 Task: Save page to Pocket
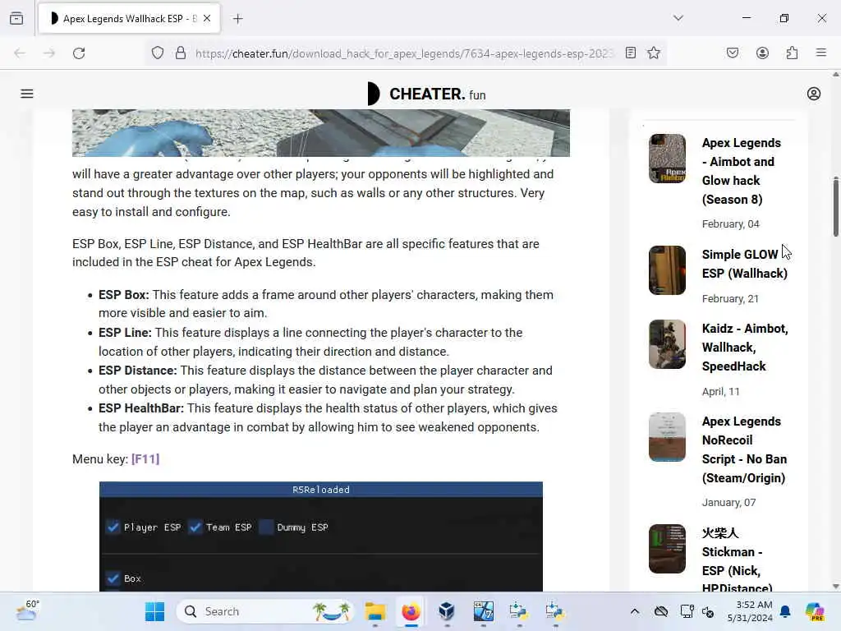click(732, 53)
